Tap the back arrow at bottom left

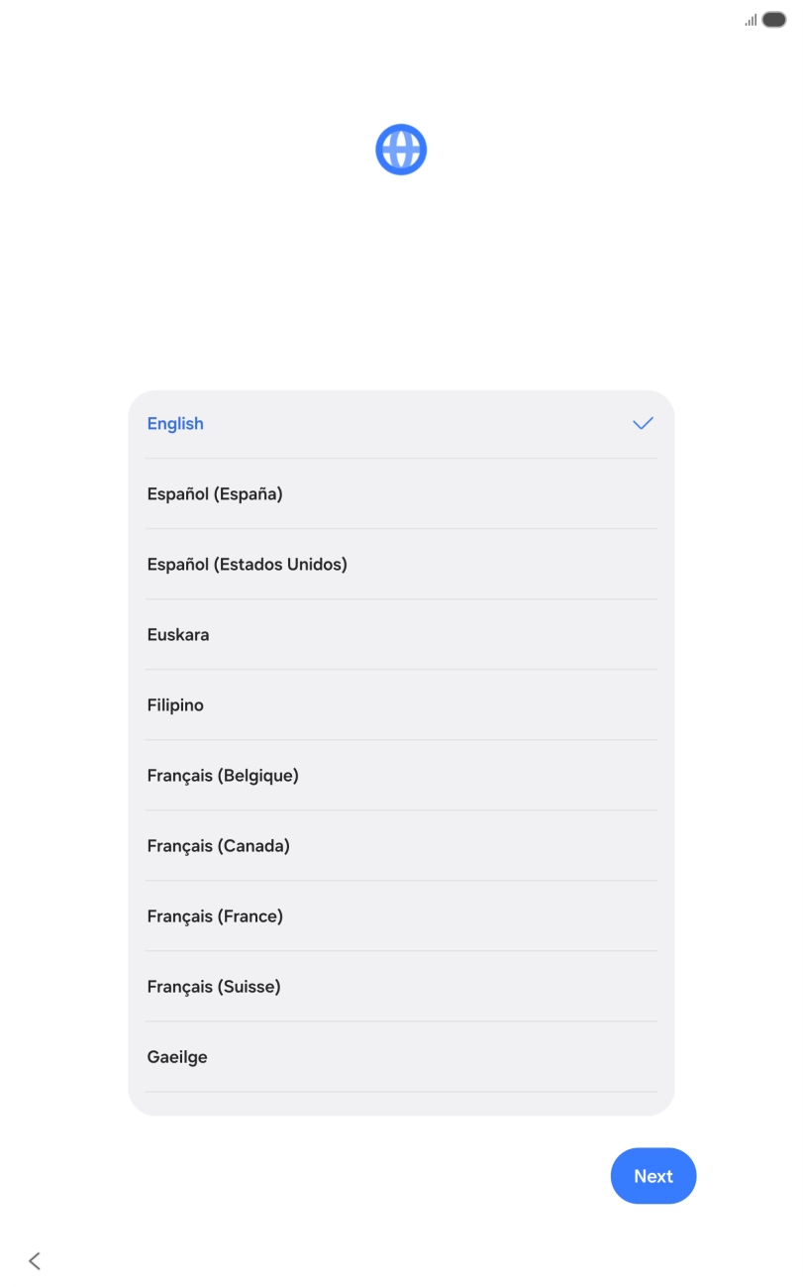[35, 1260]
